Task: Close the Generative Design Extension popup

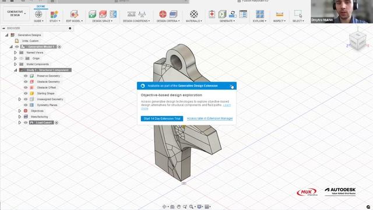Action: coord(231,86)
